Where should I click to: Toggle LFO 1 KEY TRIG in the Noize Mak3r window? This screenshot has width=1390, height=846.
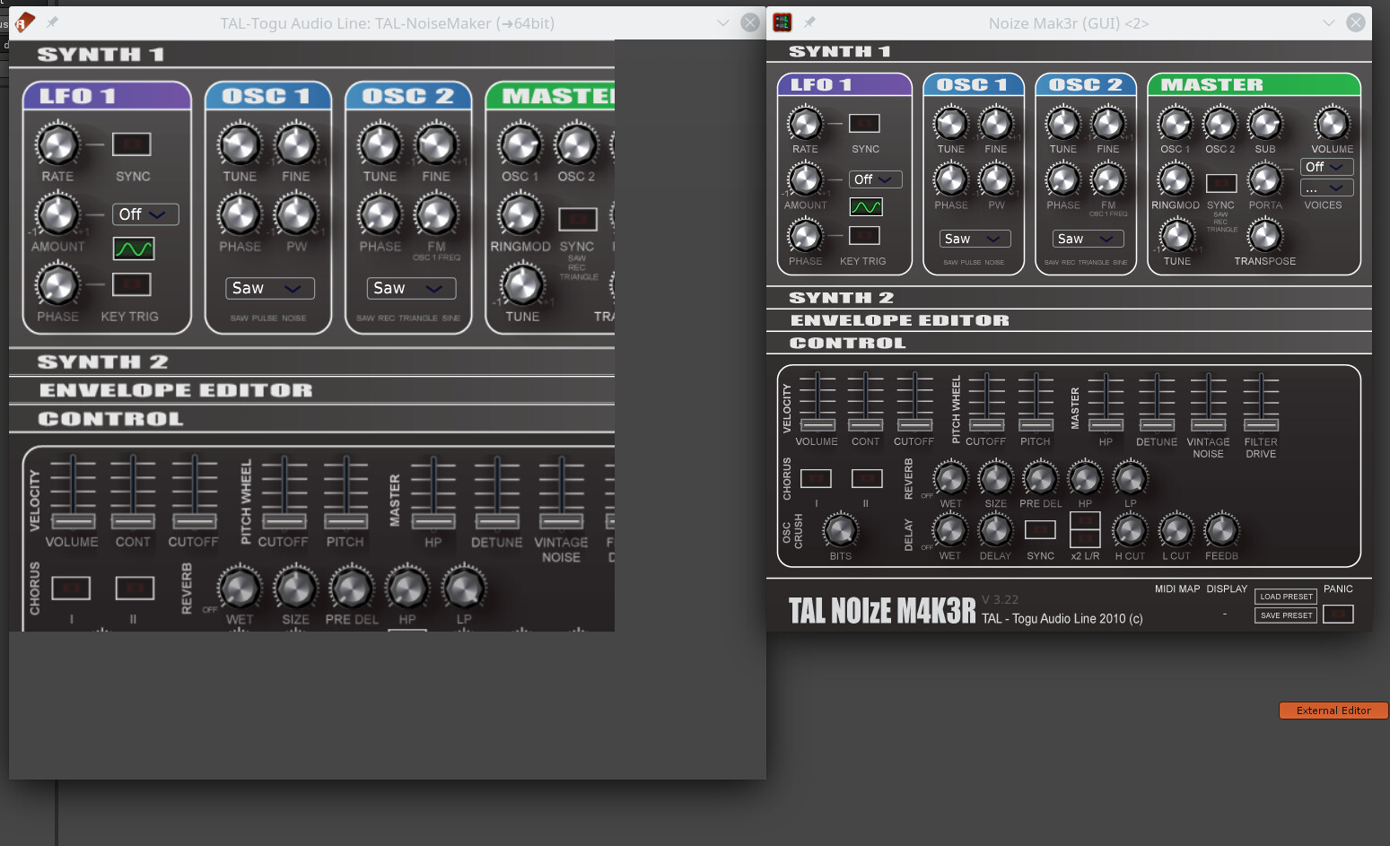click(865, 235)
